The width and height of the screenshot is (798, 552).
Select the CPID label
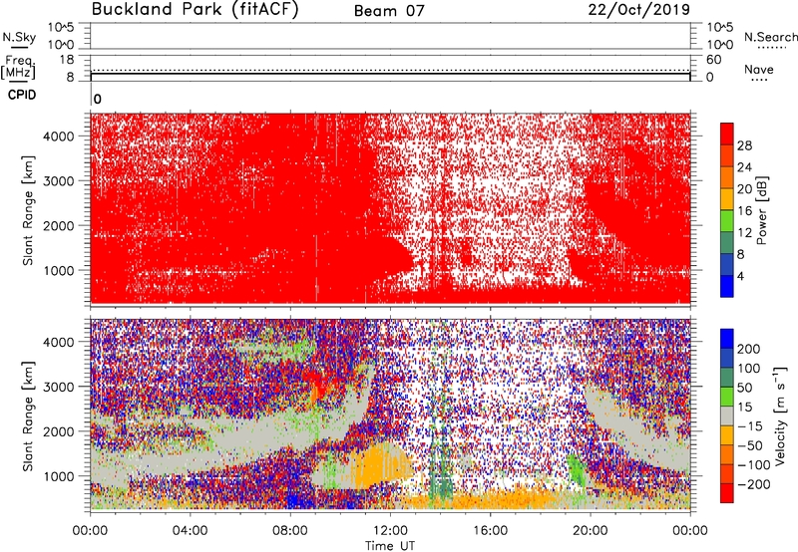22,95
